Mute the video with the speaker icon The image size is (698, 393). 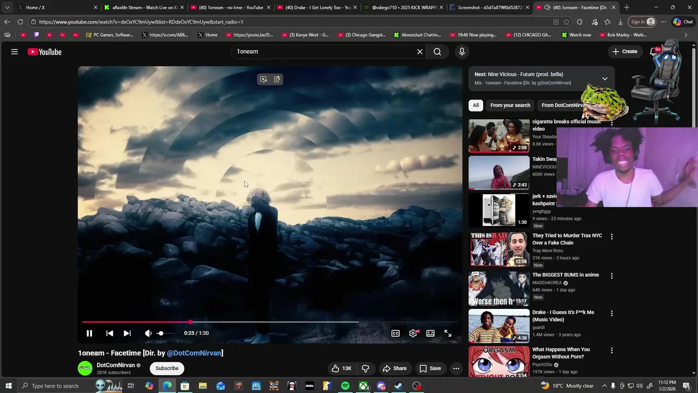click(148, 333)
